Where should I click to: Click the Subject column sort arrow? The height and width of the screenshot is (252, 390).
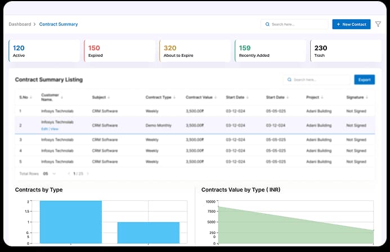tap(109, 97)
